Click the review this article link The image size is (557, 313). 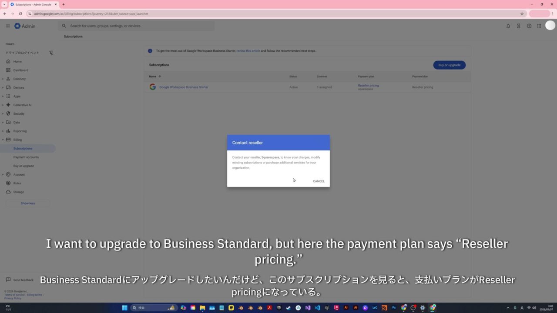(248, 51)
